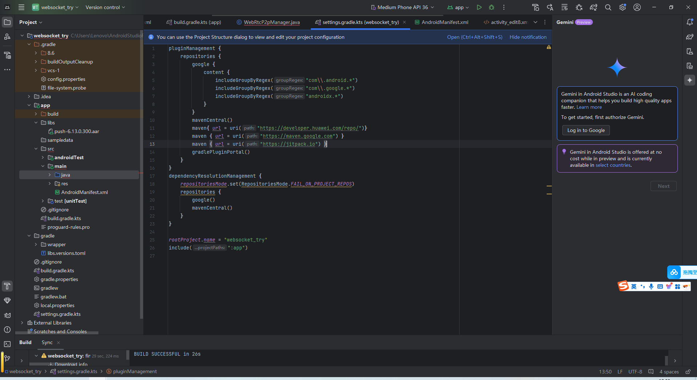Open the App Quality Insights gem icon
Viewport: 697px width, 380px height.
7,301
